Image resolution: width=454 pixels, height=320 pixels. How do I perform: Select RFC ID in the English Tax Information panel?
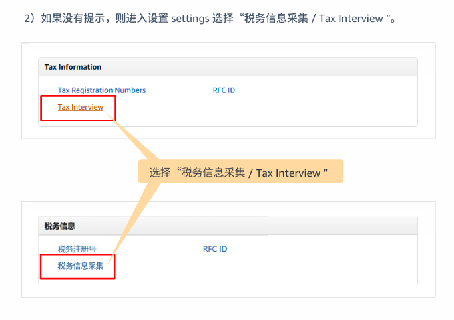pyautogui.click(x=219, y=90)
